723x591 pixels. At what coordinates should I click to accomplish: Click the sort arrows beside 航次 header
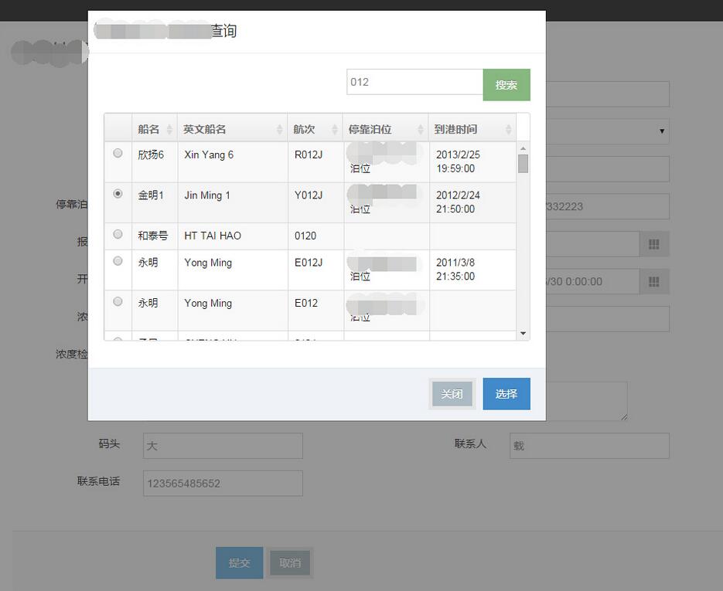pos(336,130)
